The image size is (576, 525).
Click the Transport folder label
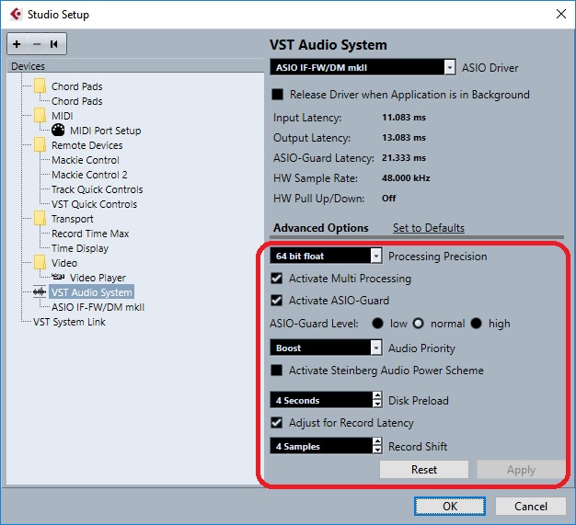[73, 219]
